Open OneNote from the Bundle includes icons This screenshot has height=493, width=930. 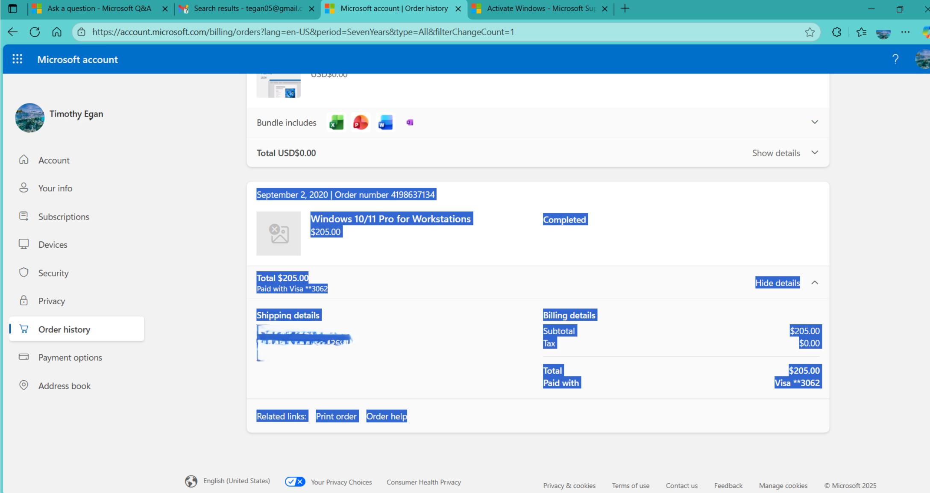[410, 122]
